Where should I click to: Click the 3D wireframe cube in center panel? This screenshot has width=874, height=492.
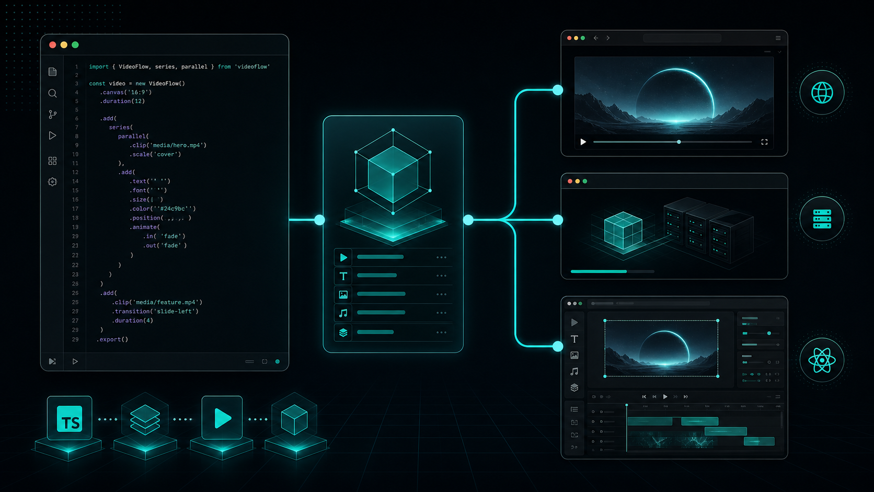pos(393,172)
